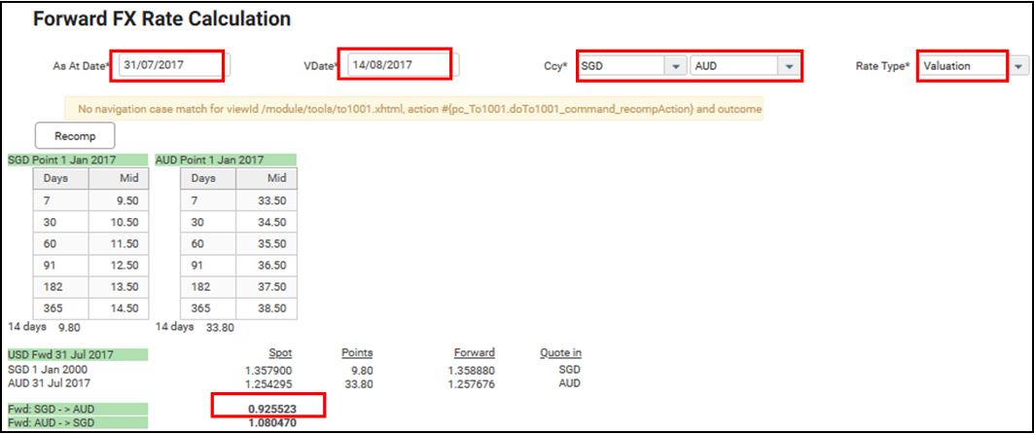Screen dimensions: 1034x434
Task: Open the SGD currency dropdown
Action: point(675,66)
